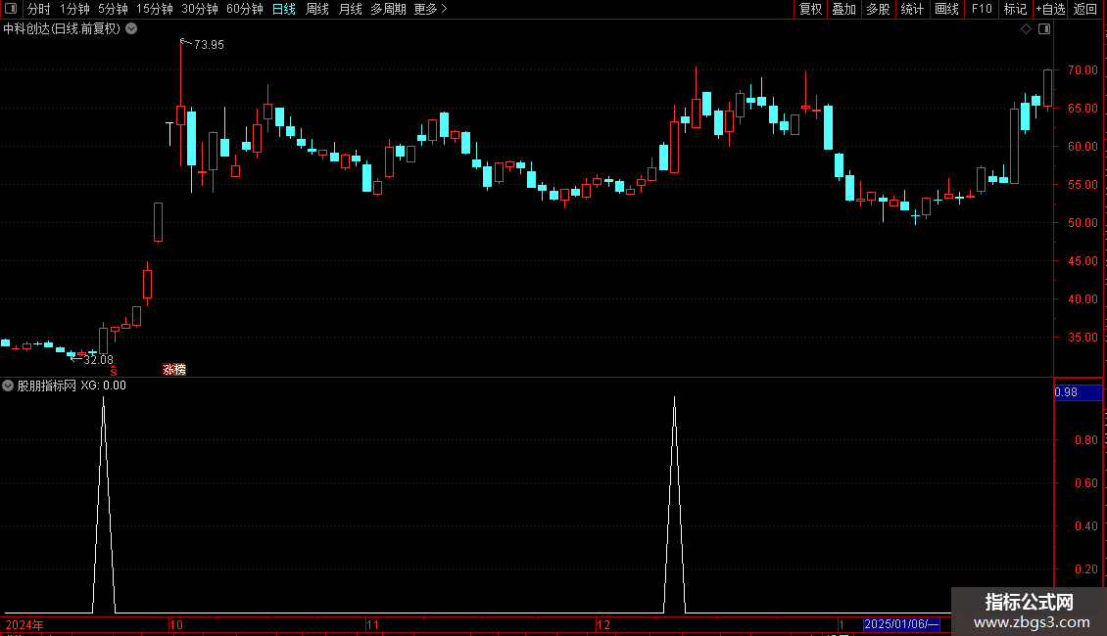Open the 多股 multi-stock view
1107x636 pixels.
(878, 9)
